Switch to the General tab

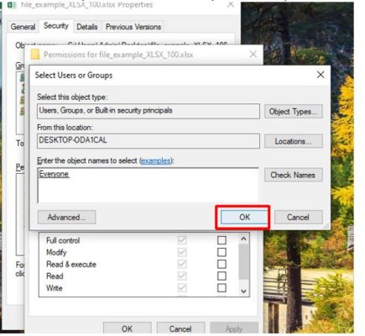[23, 27]
